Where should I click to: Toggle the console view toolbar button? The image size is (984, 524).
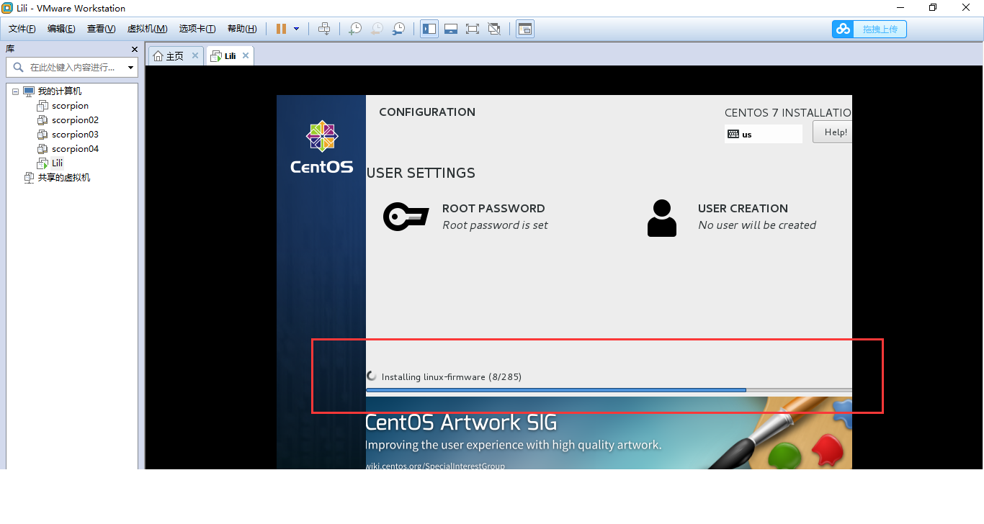[525, 29]
